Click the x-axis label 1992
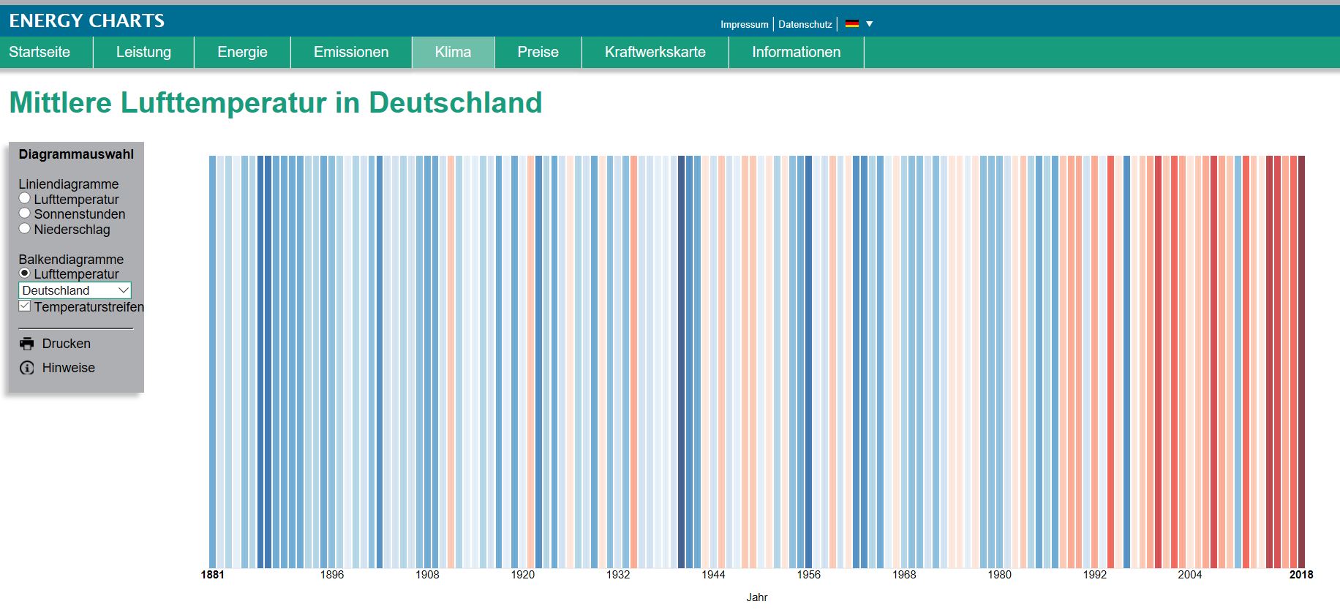This screenshot has height=615, width=1340. tap(1095, 575)
